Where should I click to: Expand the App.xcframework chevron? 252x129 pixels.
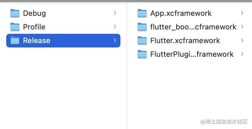point(242,13)
